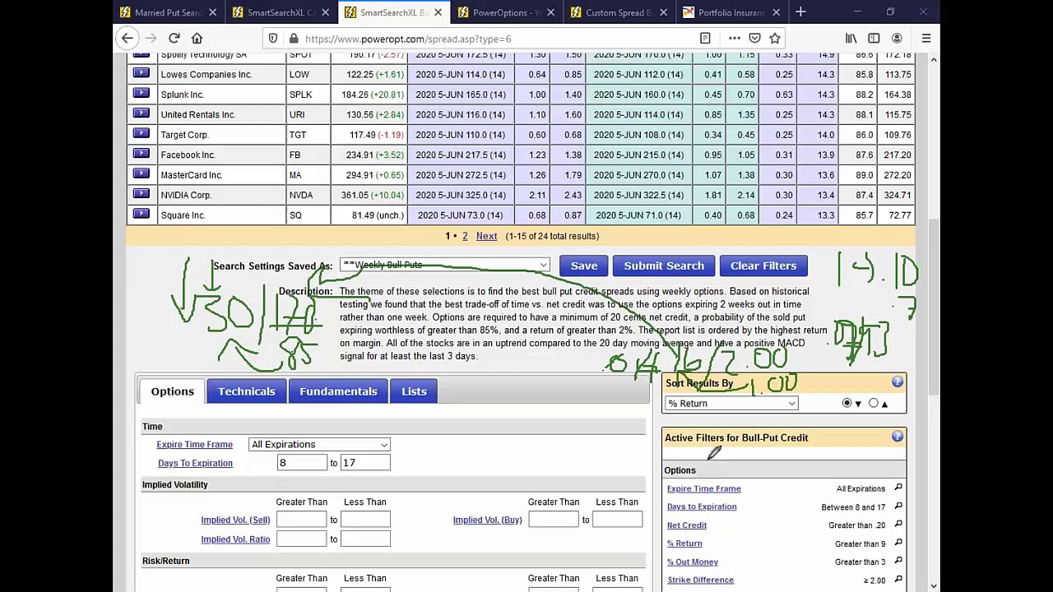Click magnifier icon next to Days to Expiration filter
Image resolution: width=1053 pixels, height=592 pixels.
click(x=898, y=506)
